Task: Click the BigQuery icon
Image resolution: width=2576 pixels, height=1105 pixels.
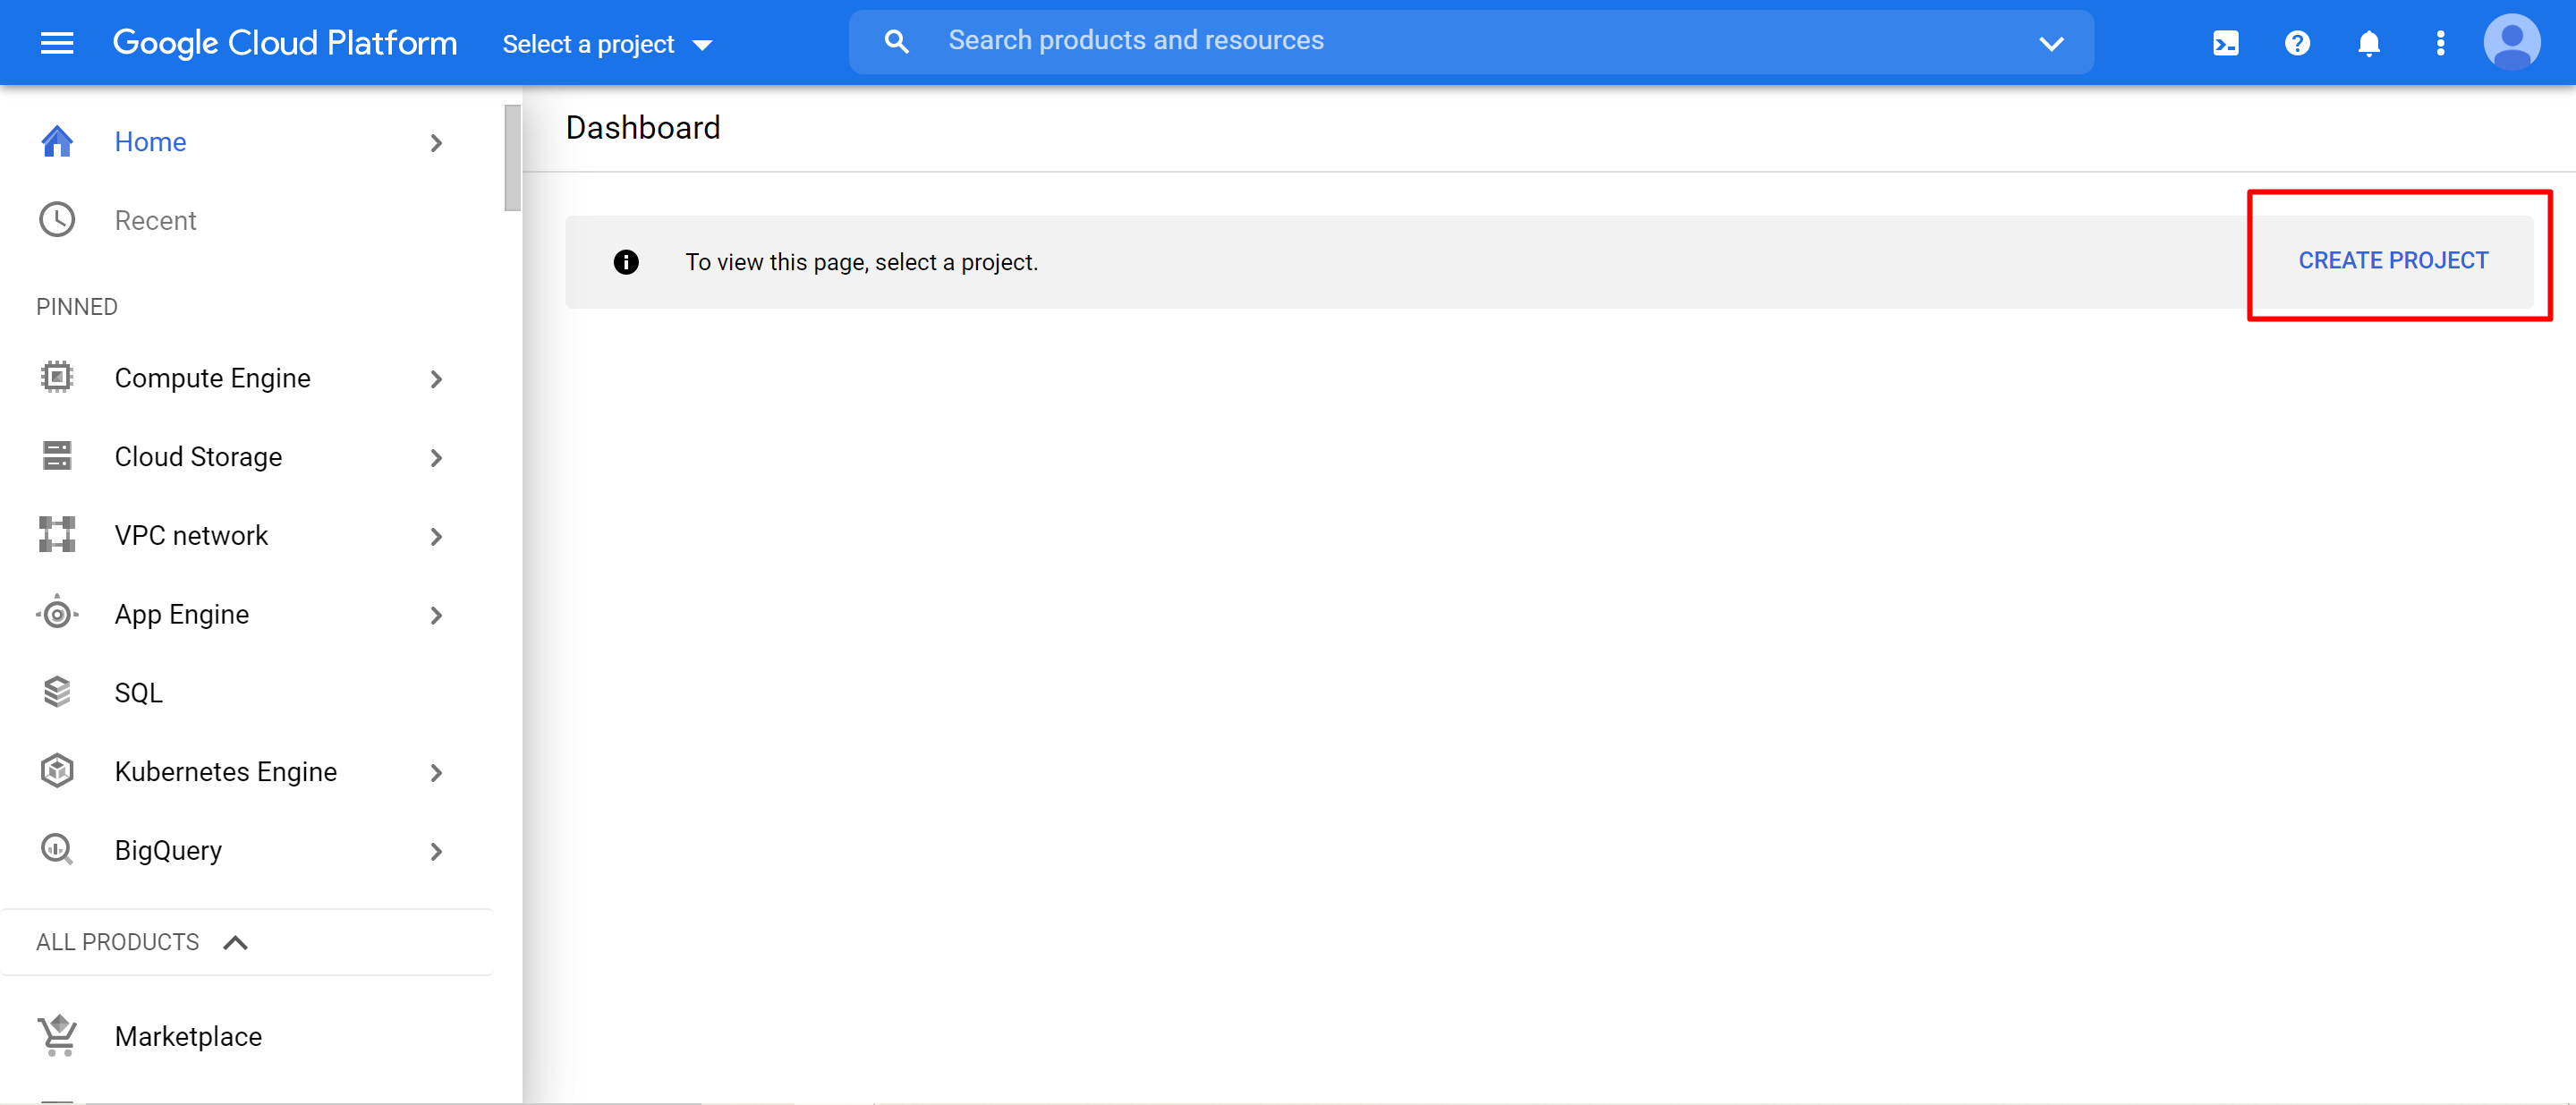Action: click(x=57, y=850)
